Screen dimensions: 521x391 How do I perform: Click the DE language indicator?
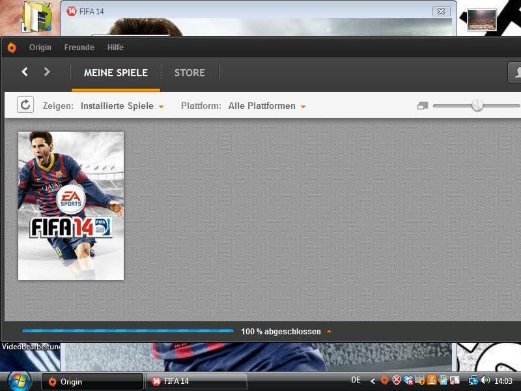pyautogui.click(x=356, y=380)
